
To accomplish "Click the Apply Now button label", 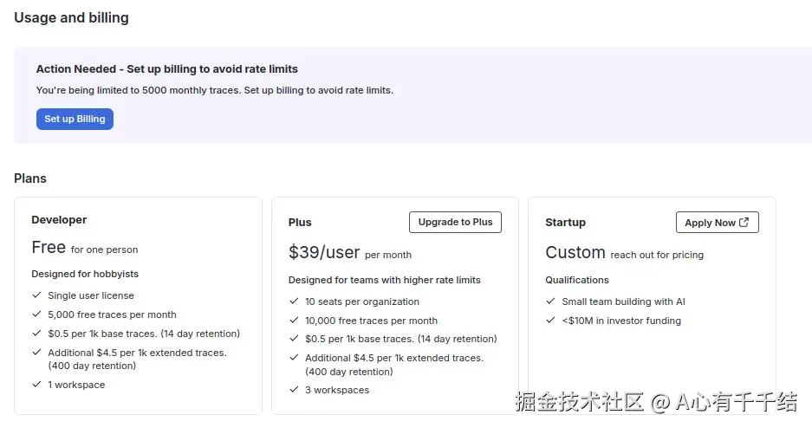I will click(710, 223).
